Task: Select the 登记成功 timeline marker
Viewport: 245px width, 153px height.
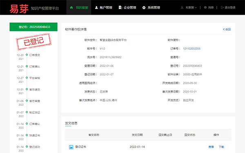Action: tap(27, 146)
